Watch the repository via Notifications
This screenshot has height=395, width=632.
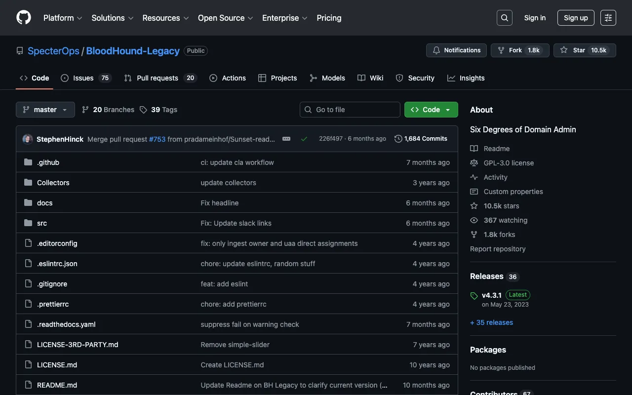(456, 50)
